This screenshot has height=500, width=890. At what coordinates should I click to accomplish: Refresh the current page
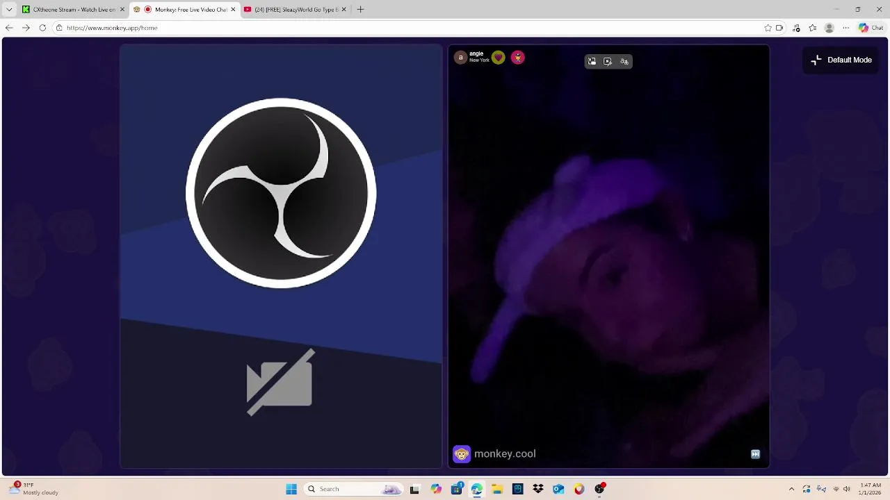[42, 28]
